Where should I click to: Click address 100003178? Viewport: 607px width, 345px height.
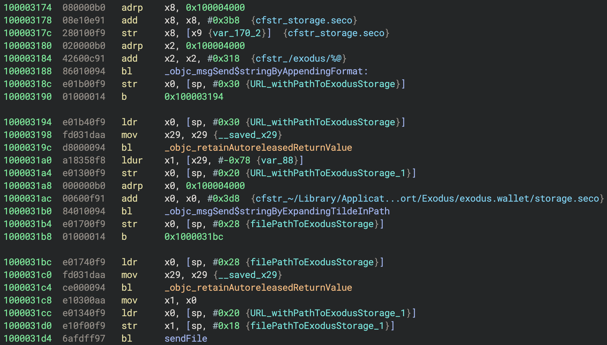pyautogui.click(x=27, y=20)
